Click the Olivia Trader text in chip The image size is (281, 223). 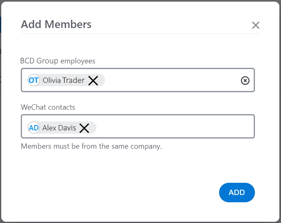(x=64, y=80)
